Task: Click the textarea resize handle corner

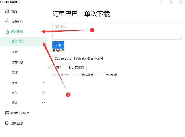Action: pos(181,38)
